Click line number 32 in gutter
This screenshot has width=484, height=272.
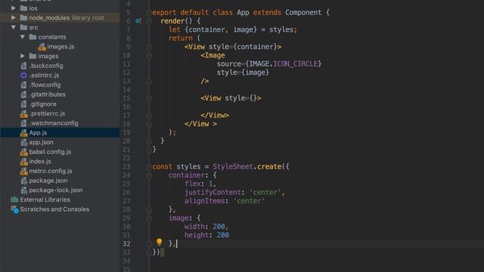coord(126,244)
